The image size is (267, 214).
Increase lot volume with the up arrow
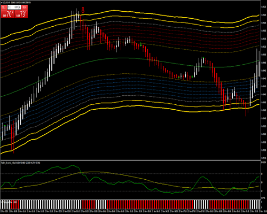(x=19, y=7)
